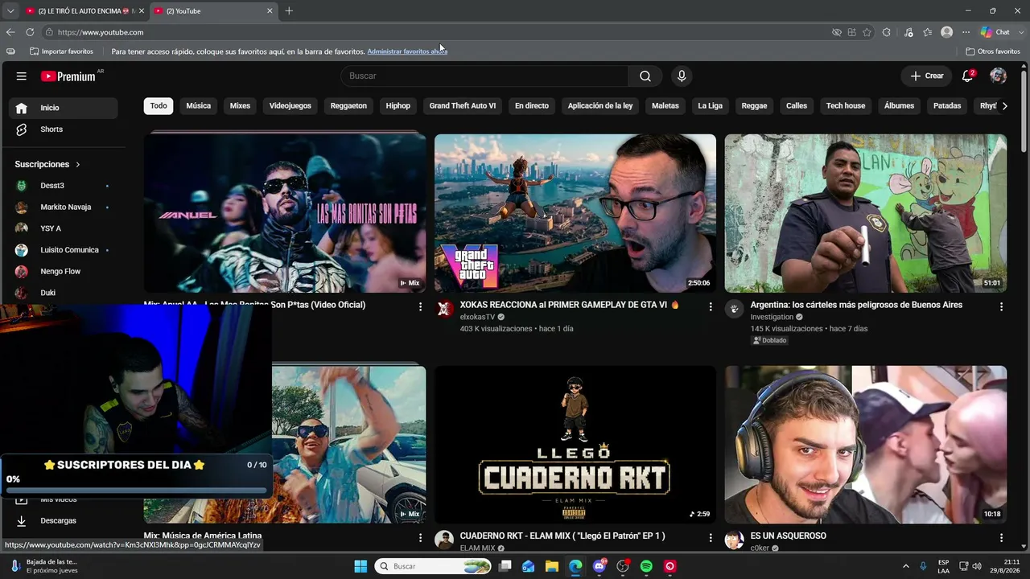Click the Windows taskbar search box
Screen dimensions: 1030x579
click(434, 566)
